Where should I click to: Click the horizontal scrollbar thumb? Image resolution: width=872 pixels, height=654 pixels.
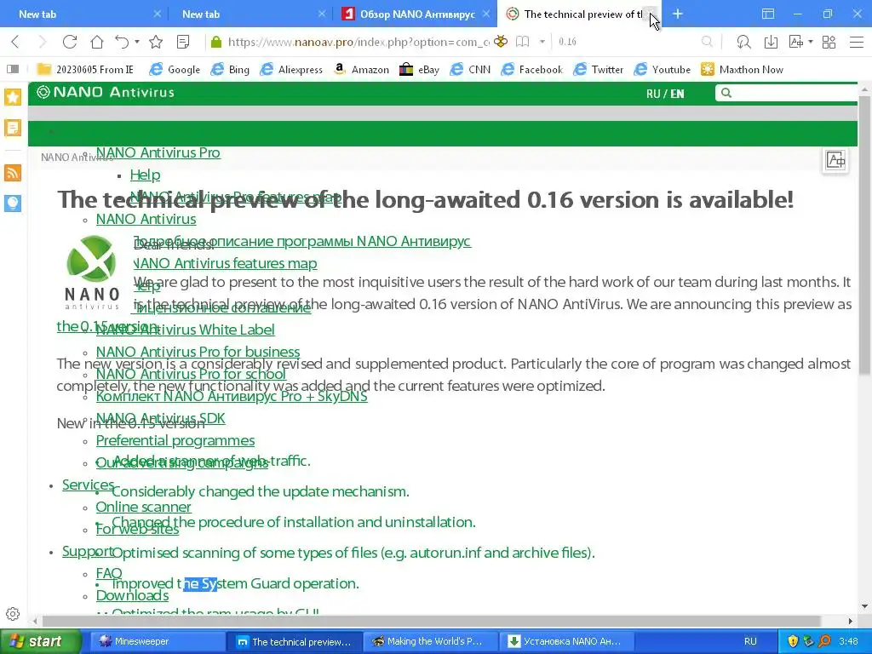pyautogui.click(x=432, y=621)
